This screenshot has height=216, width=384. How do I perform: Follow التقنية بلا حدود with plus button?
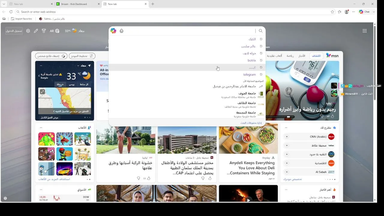click(x=287, y=154)
